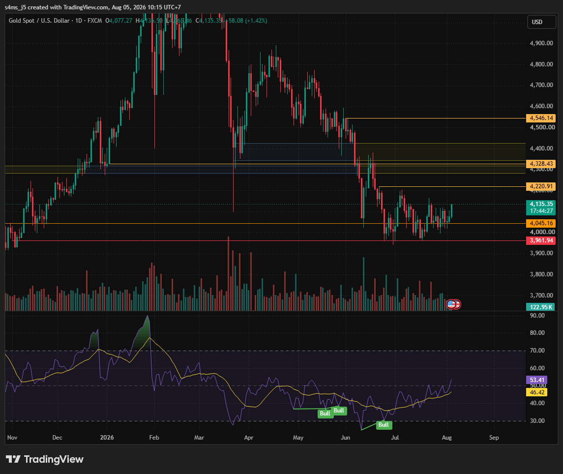
Task: Click the 4,600.00 price scale tick
Action: click(x=541, y=106)
